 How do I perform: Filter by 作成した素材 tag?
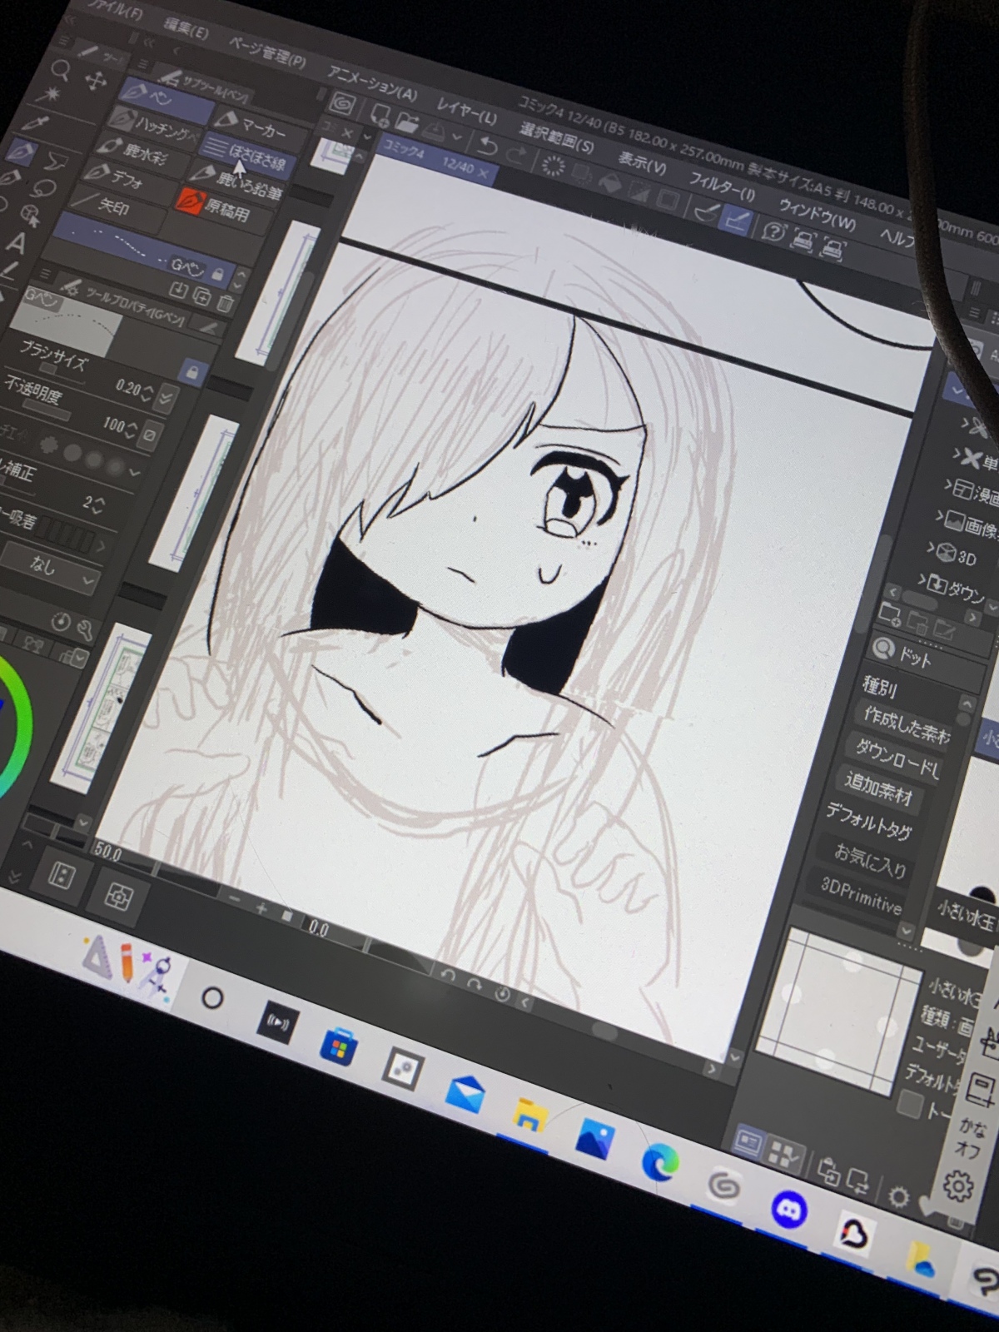(x=906, y=726)
